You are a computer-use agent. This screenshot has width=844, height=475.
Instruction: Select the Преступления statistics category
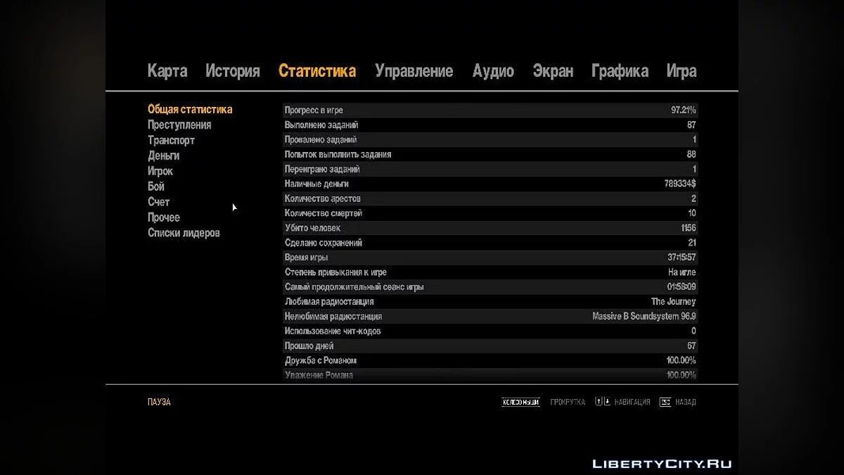pyautogui.click(x=179, y=125)
